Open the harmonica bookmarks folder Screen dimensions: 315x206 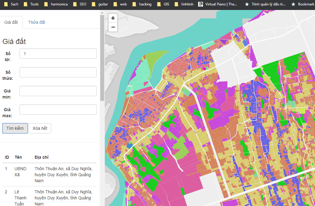coord(56,4)
